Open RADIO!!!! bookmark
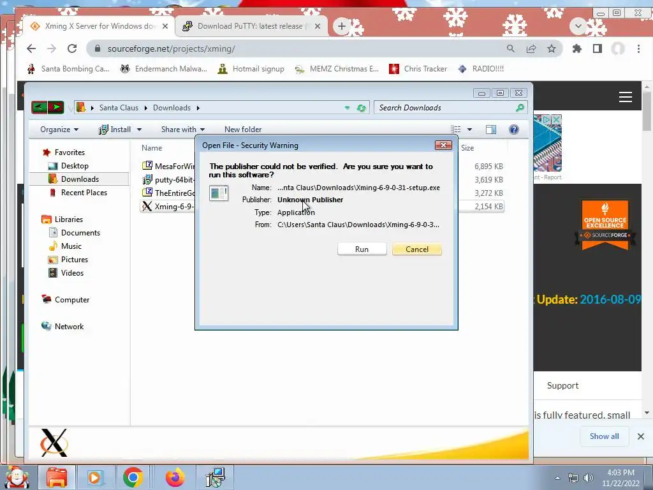The width and height of the screenshot is (653, 490). pyautogui.click(x=481, y=69)
